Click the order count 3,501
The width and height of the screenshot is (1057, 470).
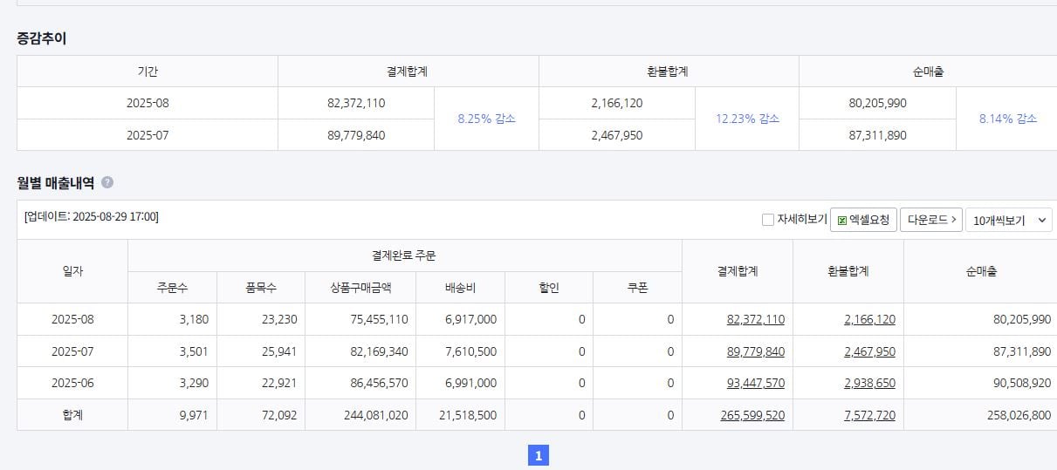coord(194,351)
